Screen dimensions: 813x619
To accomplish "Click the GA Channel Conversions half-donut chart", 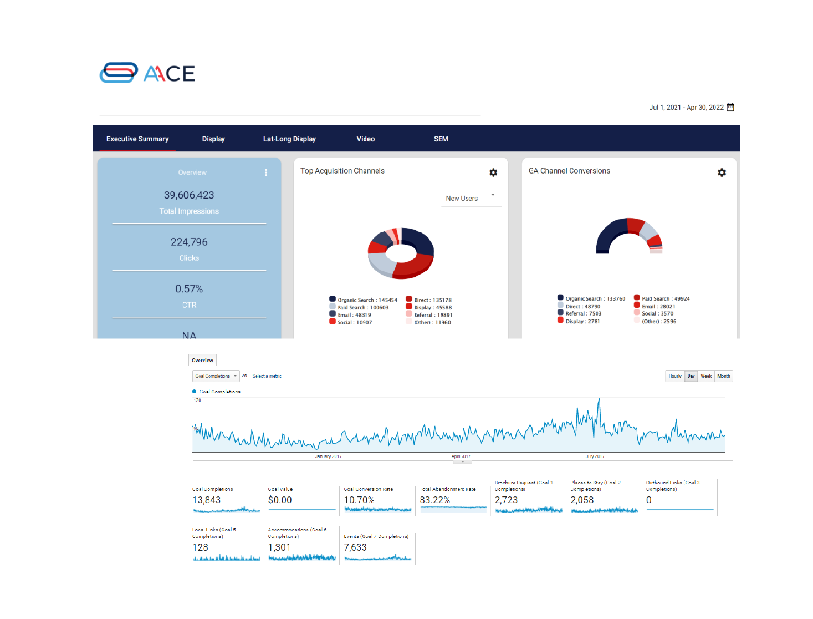I will [629, 236].
